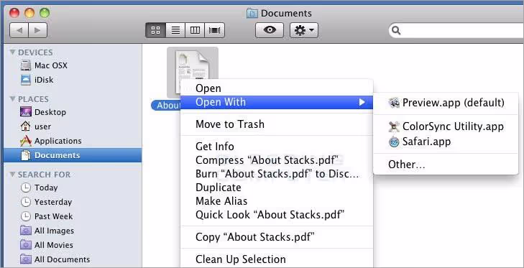Open with Safari.app
The height and width of the screenshot is (268, 524).
click(446, 142)
